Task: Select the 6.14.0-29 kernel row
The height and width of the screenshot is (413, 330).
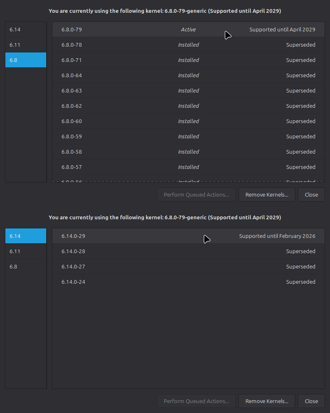Action: tap(189, 236)
